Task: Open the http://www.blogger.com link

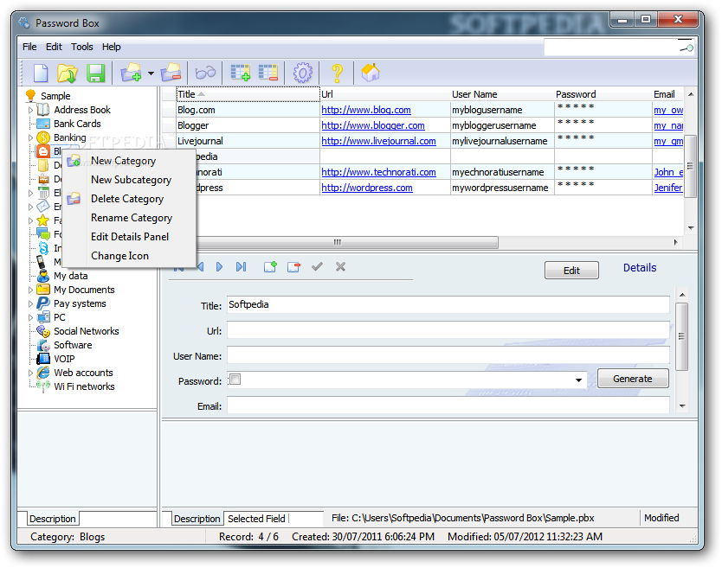Action: click(373, 125)
